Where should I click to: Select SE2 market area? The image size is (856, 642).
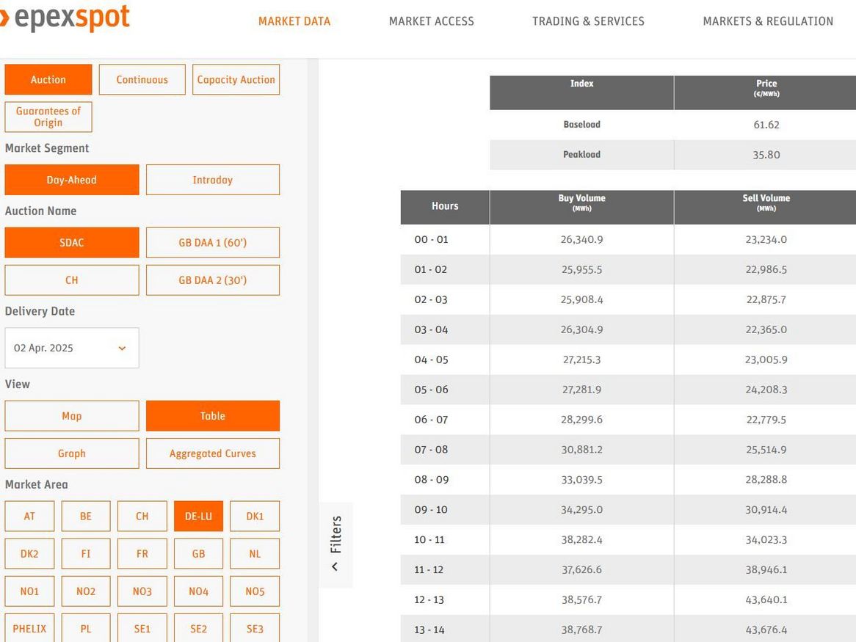point(199,628)
